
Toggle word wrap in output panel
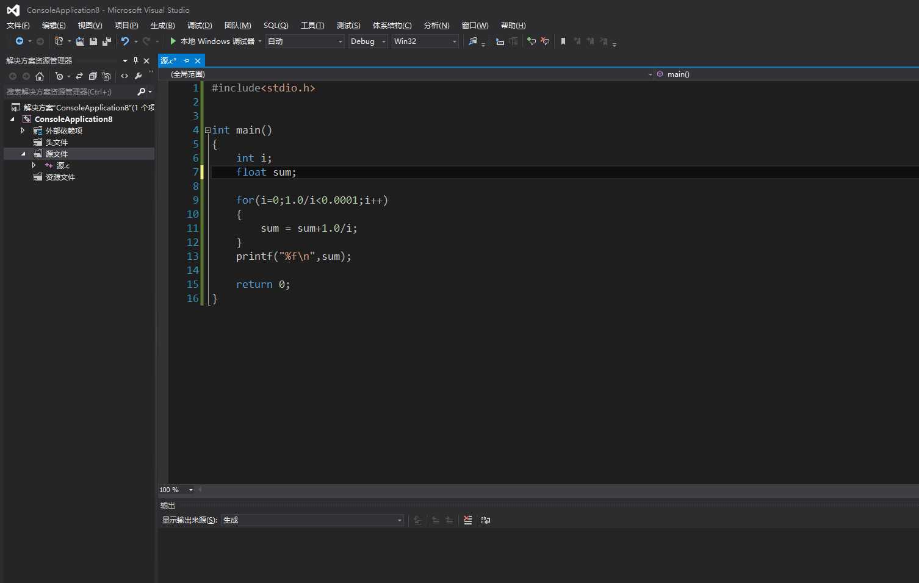[x=486, y=520]
